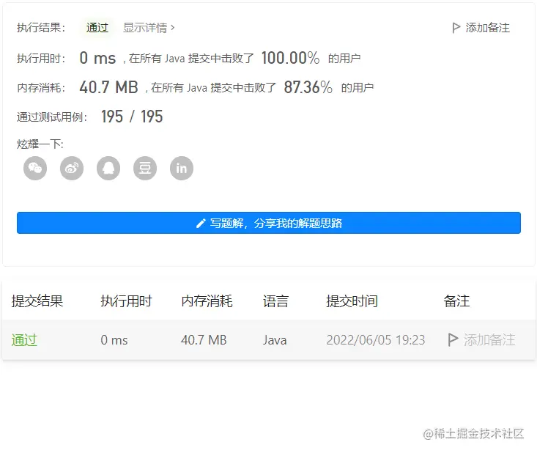
Task: Click 提交结果 column header
Action: [37, 301]
